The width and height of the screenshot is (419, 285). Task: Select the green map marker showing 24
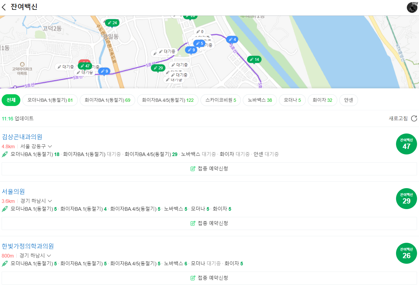112,23
